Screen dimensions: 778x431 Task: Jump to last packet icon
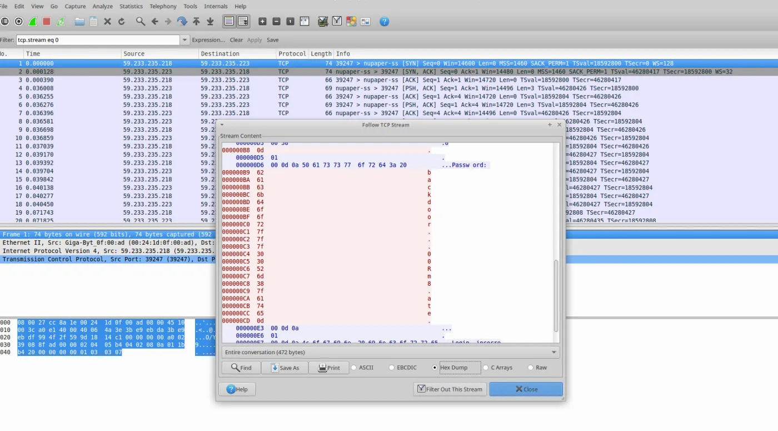pos(210,22)
